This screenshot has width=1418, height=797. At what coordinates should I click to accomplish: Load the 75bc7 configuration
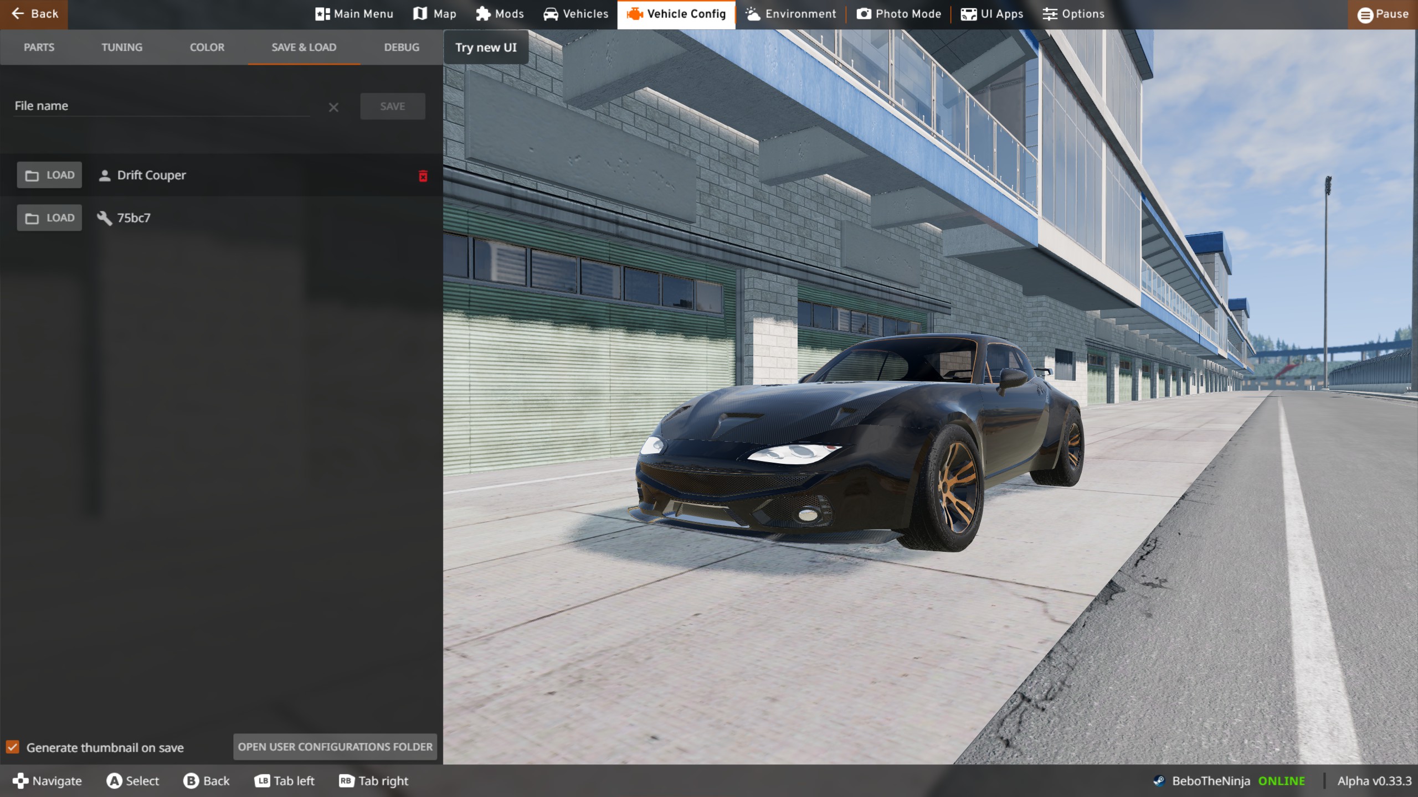pos(49,218)
